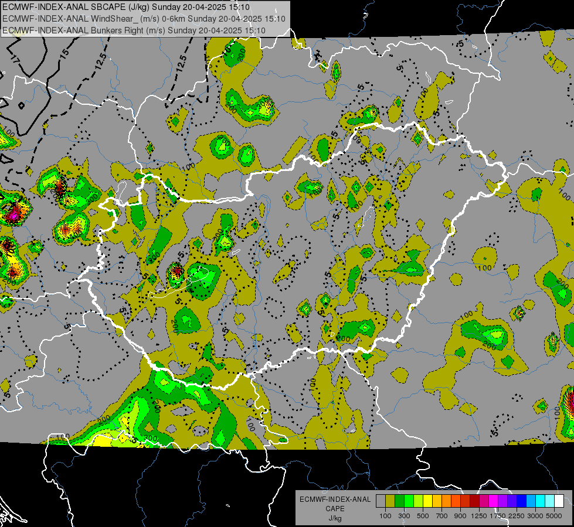Image resolution: width=574 pixels, height=527 pixels.
Task: Click the pure blue legend swatch
Action: coord(522,501)
